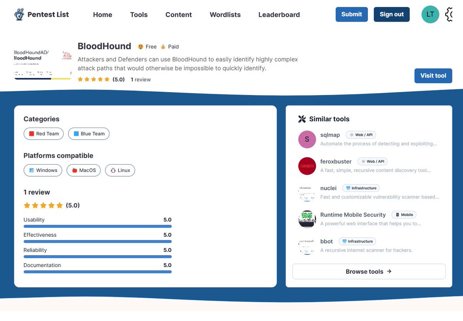Open the sqlmap tool link
Image resolution: width=463 pixels, height=321 pixels.
click(x=330, y=135)
